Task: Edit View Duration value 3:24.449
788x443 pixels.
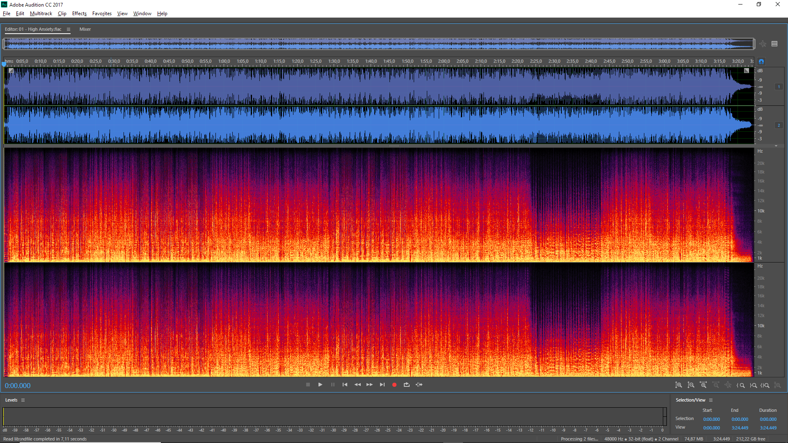Action: pos(768,428)
